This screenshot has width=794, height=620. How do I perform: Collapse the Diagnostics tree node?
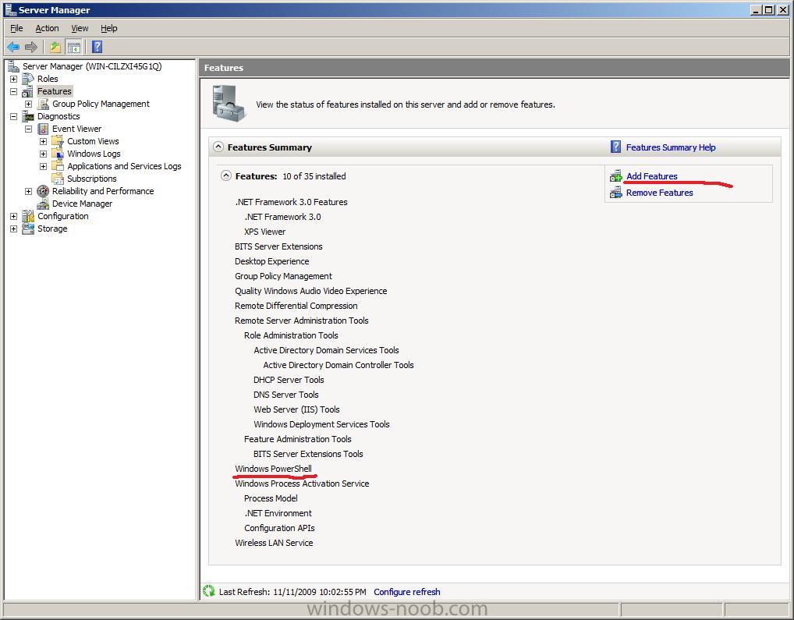coord(14,116)
